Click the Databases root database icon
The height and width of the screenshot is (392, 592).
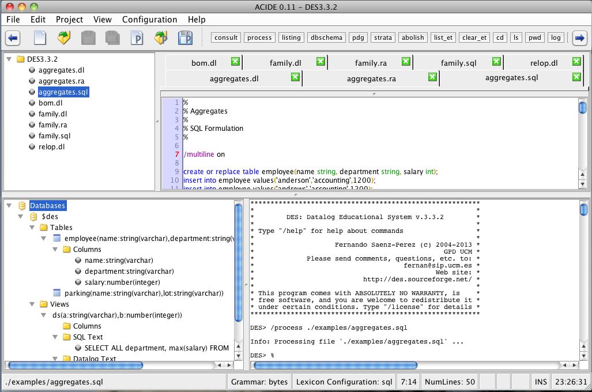tap(22, 205)
